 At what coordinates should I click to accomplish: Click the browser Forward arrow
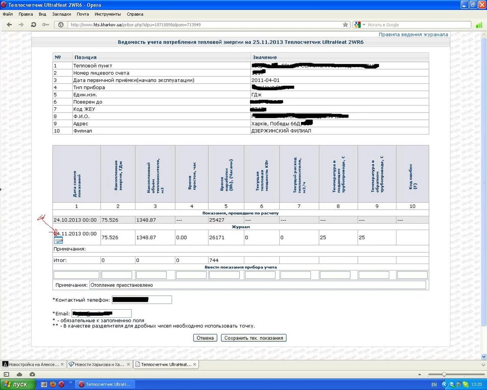click(x=21, y=25)
